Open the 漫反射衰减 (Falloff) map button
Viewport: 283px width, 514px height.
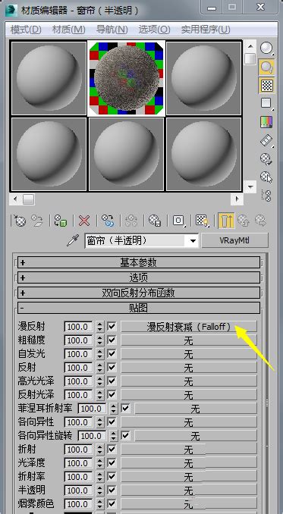point(189,327)
